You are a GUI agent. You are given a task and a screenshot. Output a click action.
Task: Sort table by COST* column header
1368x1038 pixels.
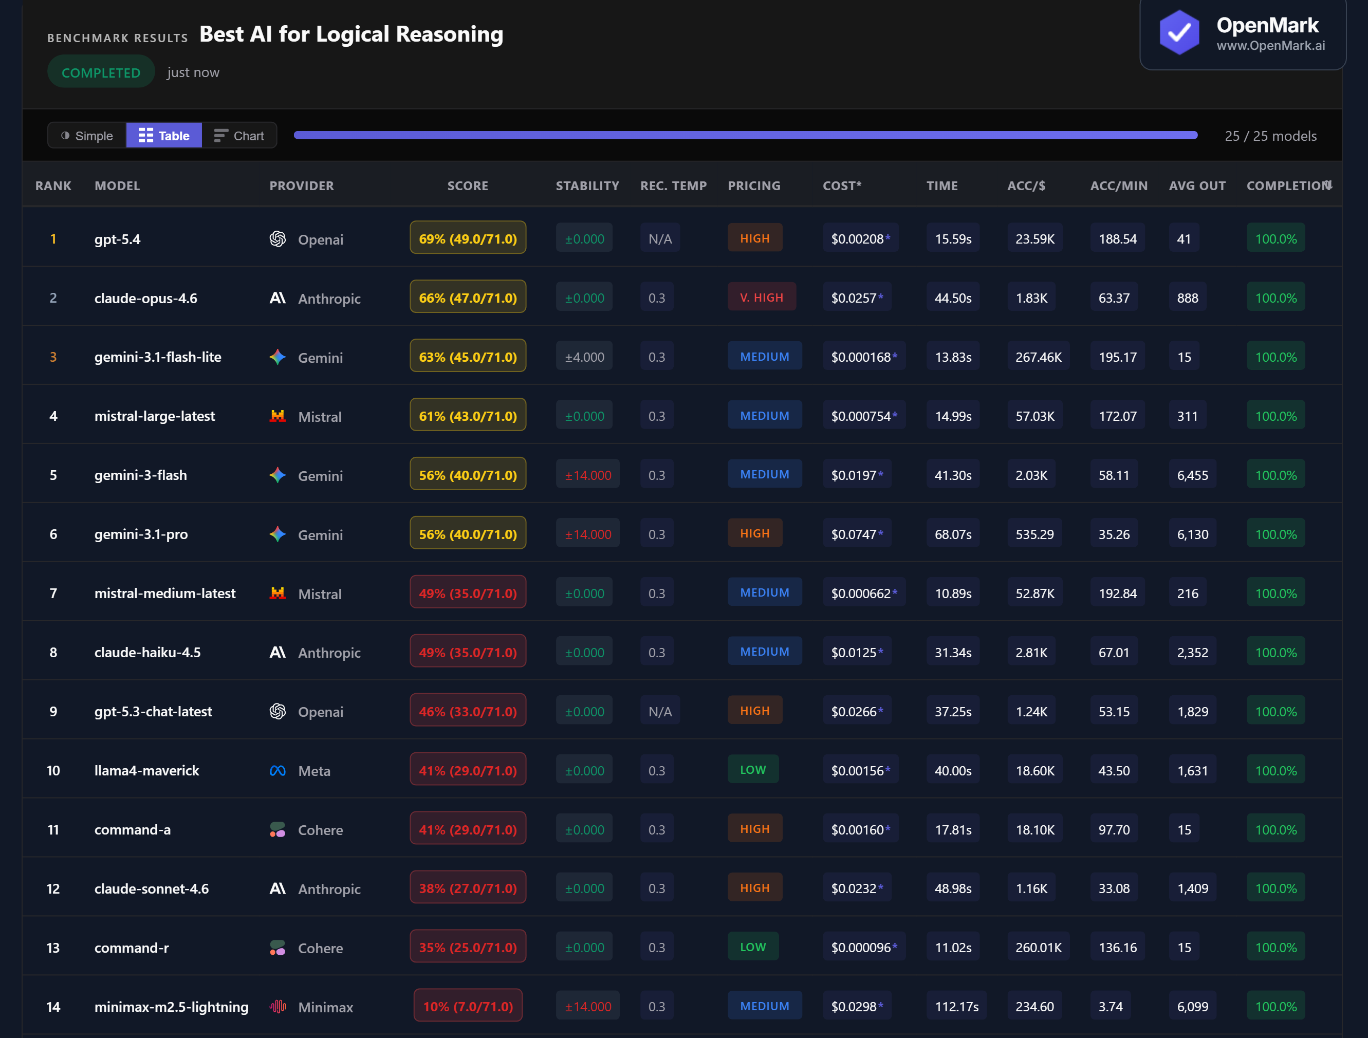click(842, 186)
